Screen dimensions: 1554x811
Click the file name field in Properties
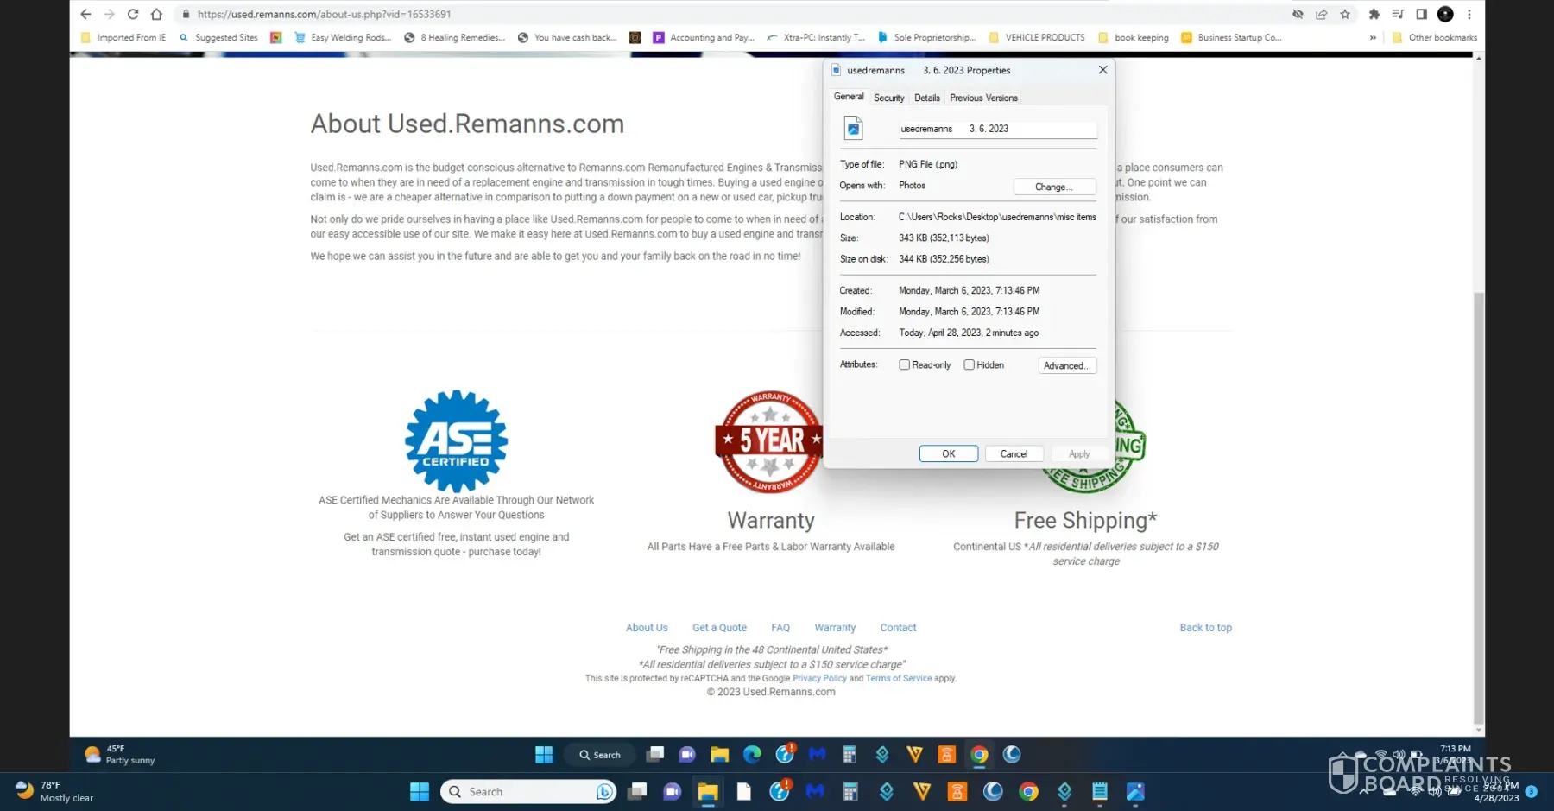[x=997, y=129]
